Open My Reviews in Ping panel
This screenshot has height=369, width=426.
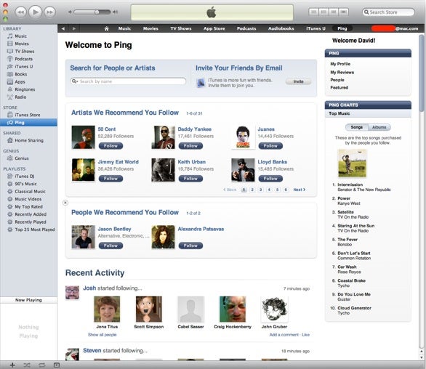(x=342, y=72)
